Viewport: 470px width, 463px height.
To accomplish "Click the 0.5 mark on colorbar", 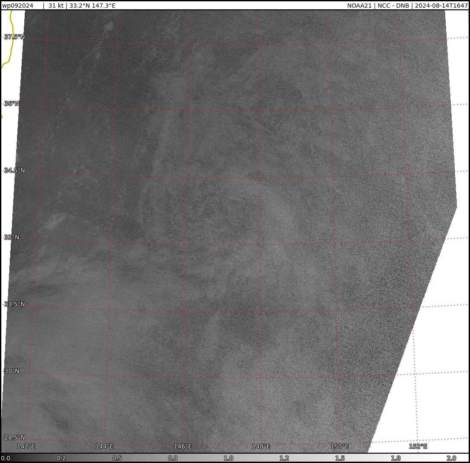I will pos(117,458).
